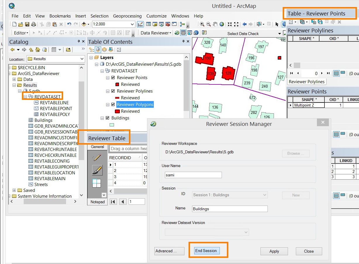Click the Connect To Folder icon in Catalog

pyautogui.click(x=68, y=50)
